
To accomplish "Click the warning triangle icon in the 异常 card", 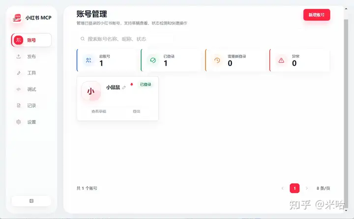I will [281, 60].
